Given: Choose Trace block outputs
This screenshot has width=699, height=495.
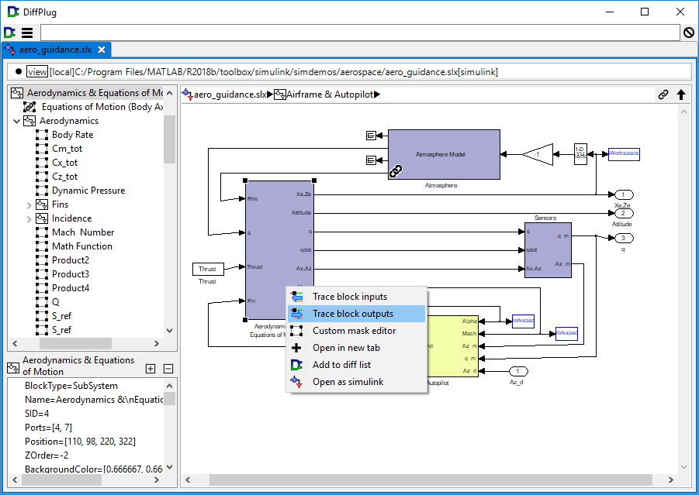Looking at the screenshot, I should tap(357, 314).
